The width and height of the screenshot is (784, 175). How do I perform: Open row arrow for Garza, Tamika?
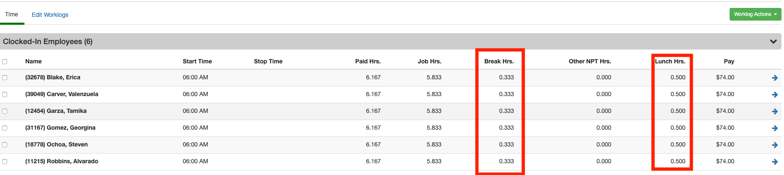point(774,111)
